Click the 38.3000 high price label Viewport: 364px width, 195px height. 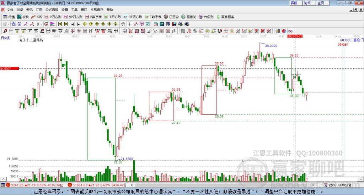point(271,46)
